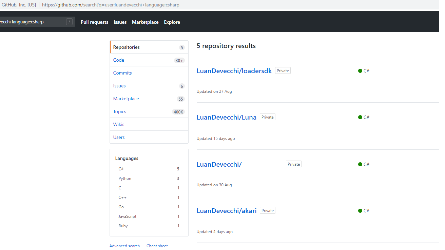
Task: Click the green C# dot for akari
Action: [x=360, y=211]
